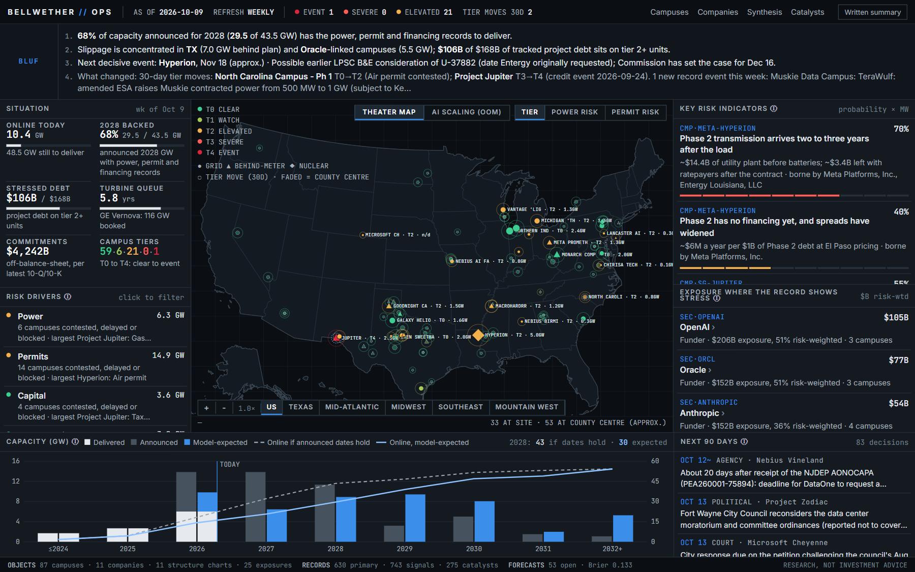Open the Written summary button
The width and height of the screenshot is (915, 572).
click(872, 12)
